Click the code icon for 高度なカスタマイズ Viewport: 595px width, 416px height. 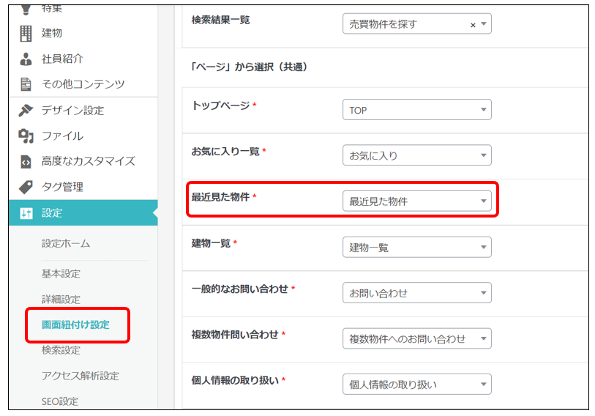click(x=26, y=162)
